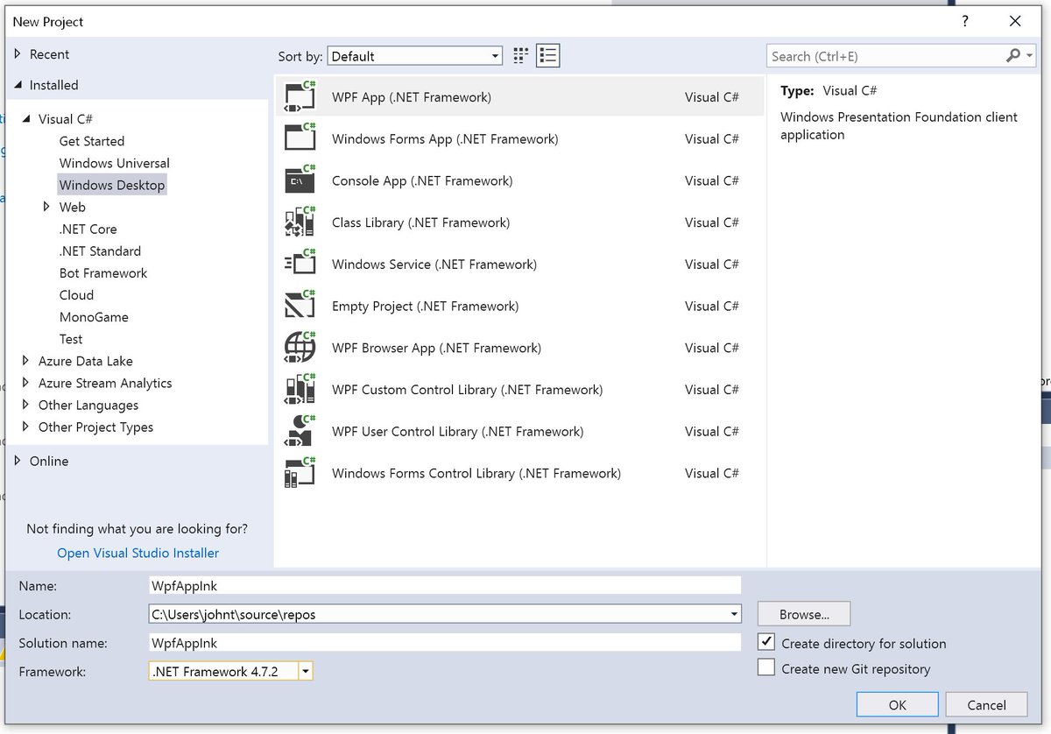Select the WPF App template icon

[300, 96]
